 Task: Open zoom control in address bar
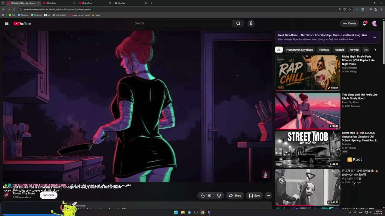(340, 9)
